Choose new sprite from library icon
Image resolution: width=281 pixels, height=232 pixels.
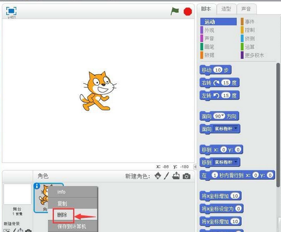158,176
